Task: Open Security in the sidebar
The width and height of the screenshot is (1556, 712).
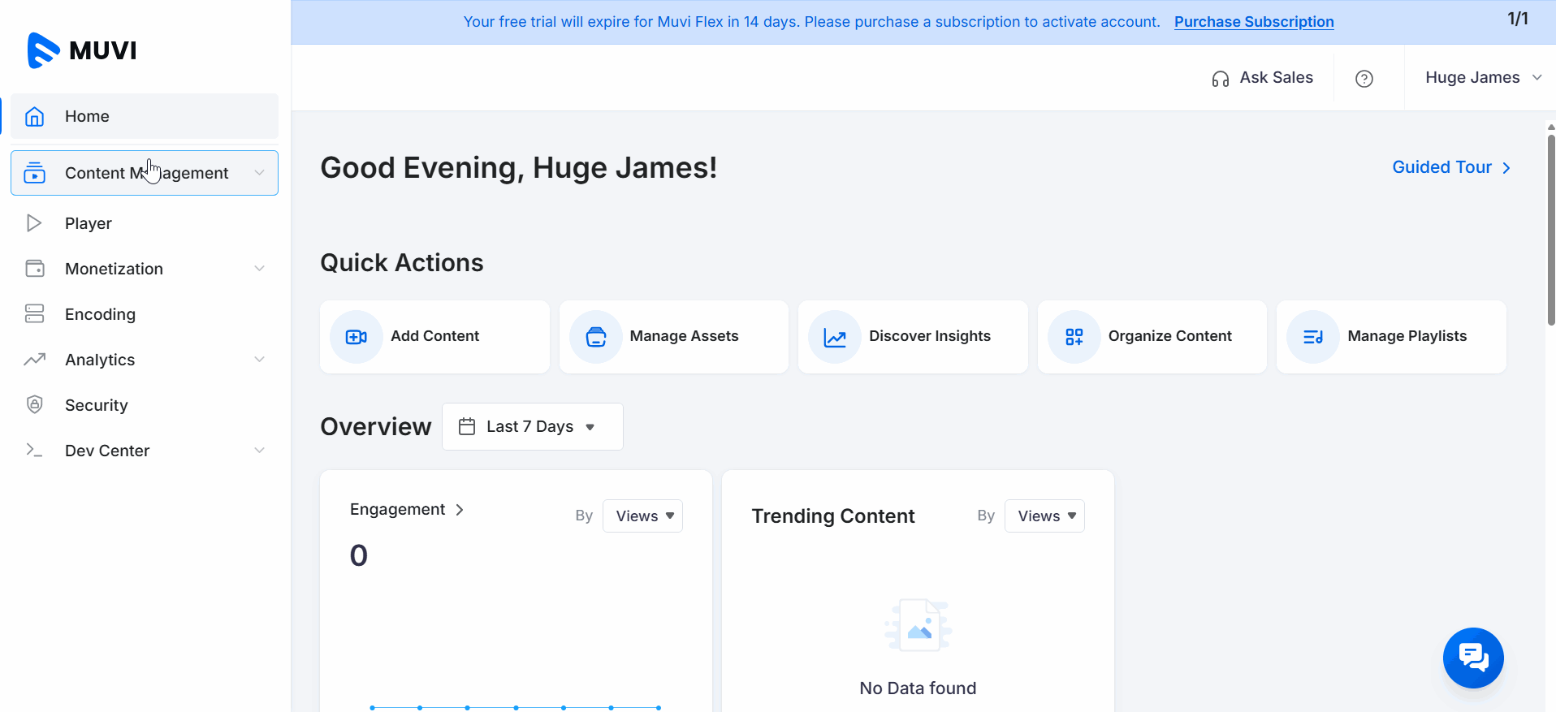Action: [96, 405]
